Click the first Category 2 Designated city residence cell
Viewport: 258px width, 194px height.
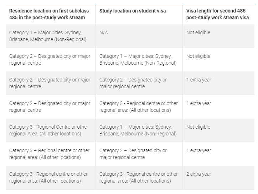50,59
